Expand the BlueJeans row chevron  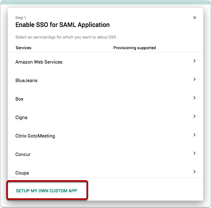point(194,79)
